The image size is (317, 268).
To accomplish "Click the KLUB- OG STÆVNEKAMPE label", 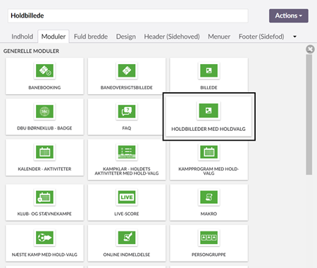I will [44, 214].
